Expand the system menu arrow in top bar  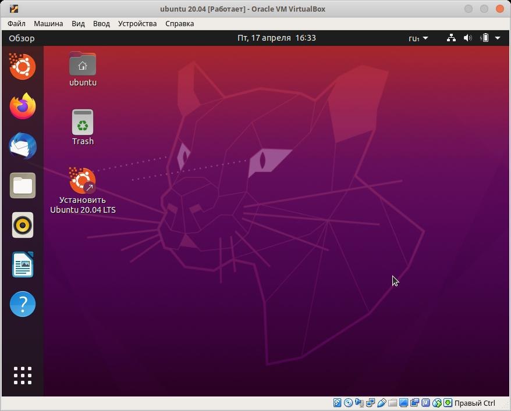[498, 38]
